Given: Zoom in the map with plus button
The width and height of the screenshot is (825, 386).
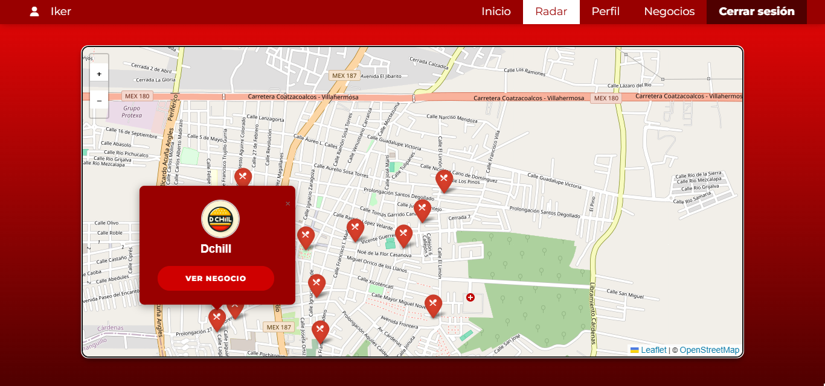Looking at the screenshot, I should 99,74.
